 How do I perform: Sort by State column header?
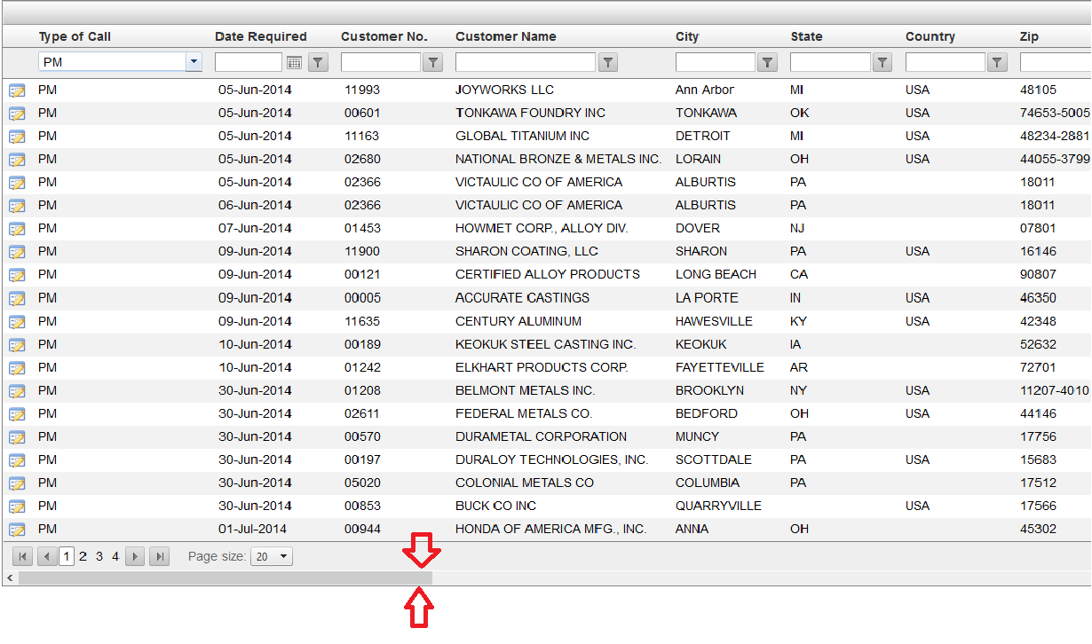(x=807, y=36)
